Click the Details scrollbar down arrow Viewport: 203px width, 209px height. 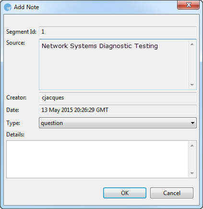pos(192,173)
